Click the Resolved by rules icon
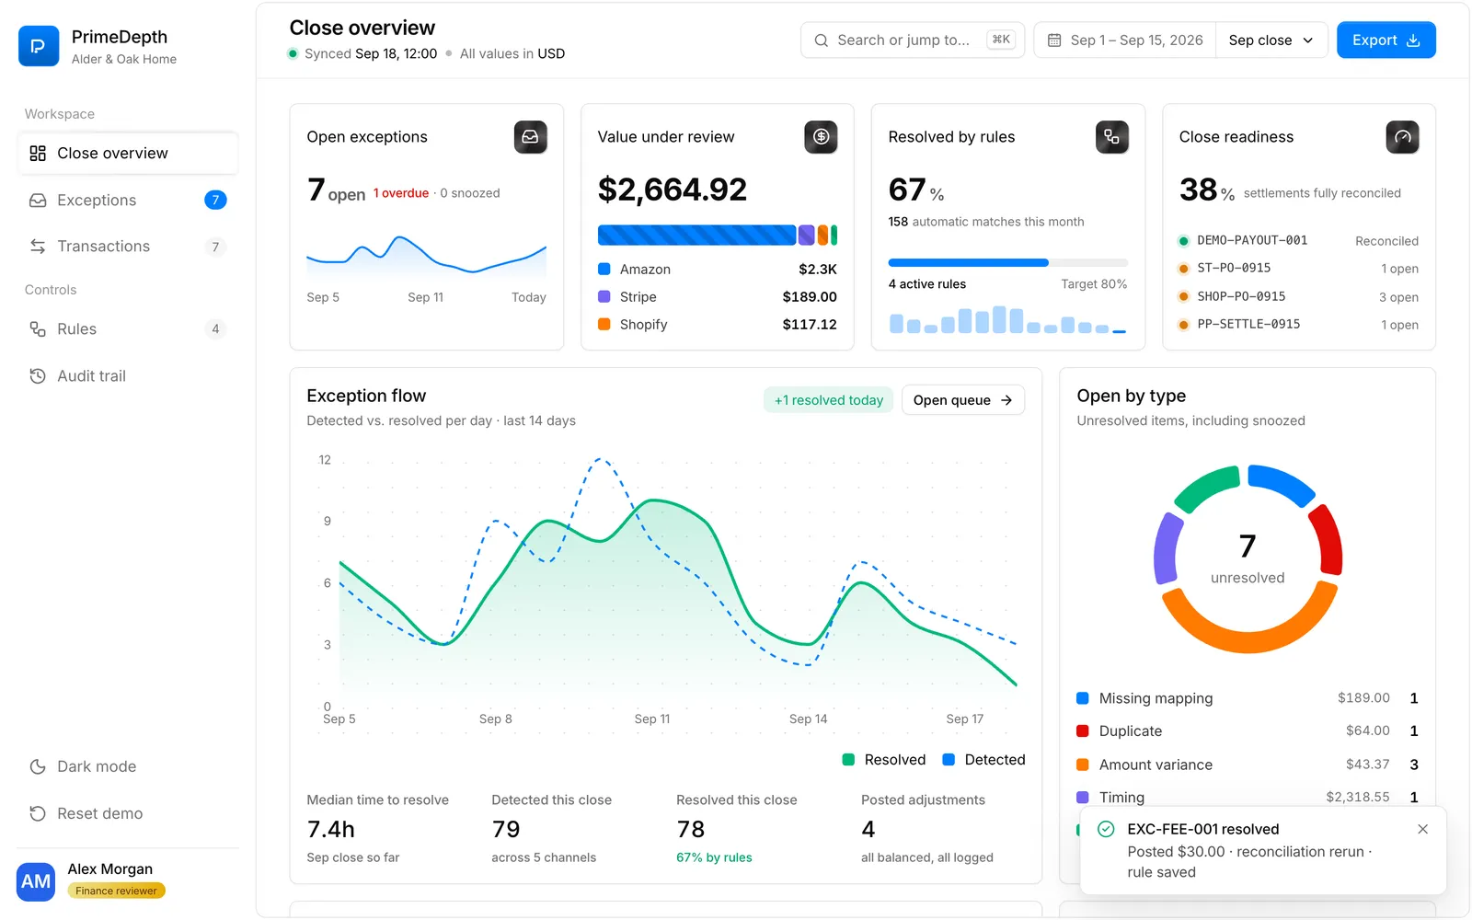 1112,137
